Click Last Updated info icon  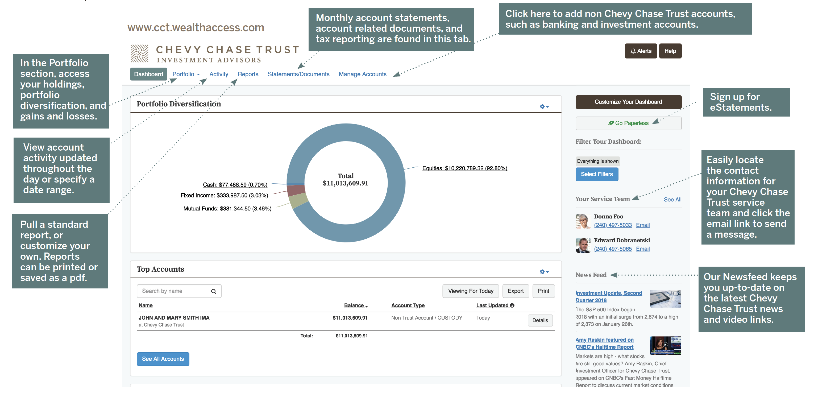pos(512,305)
